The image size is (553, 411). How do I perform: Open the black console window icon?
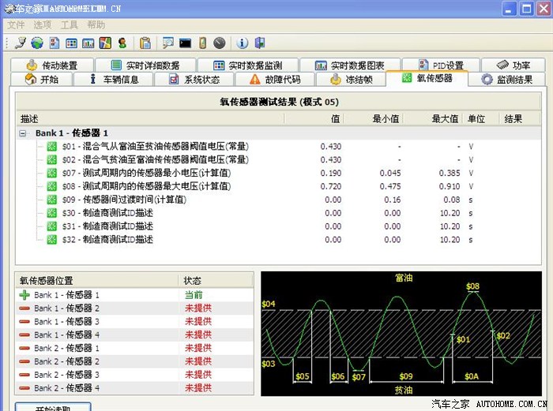click(185, 43)
